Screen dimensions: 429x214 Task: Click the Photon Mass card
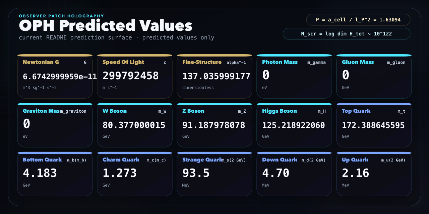294,77
